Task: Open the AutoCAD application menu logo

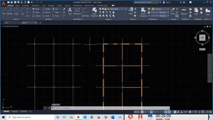Action: pos(3,3)
